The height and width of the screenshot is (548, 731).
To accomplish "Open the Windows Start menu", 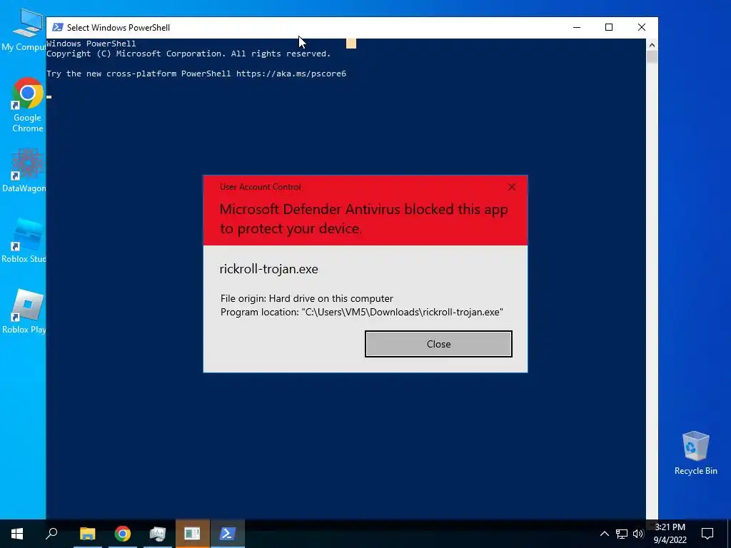I will click(17, 534).
